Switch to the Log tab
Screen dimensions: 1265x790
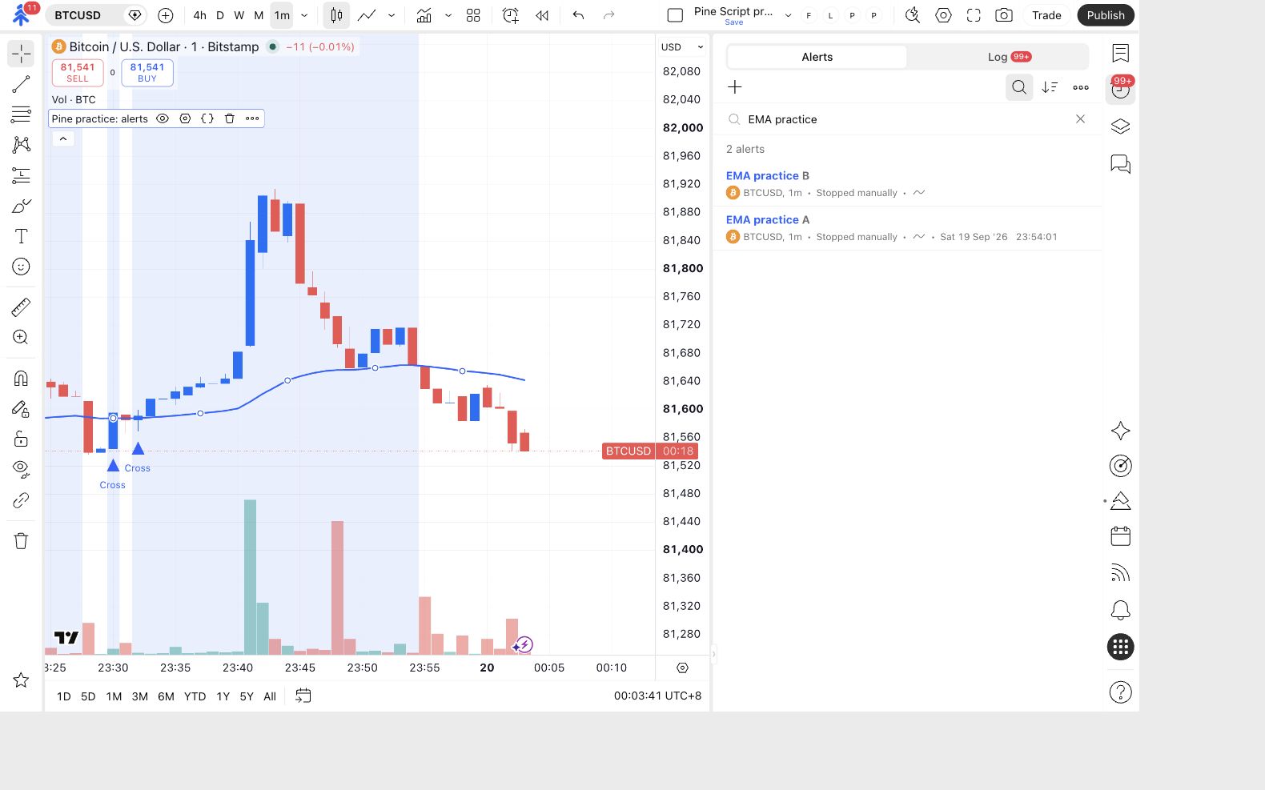(x=998, y=57)
